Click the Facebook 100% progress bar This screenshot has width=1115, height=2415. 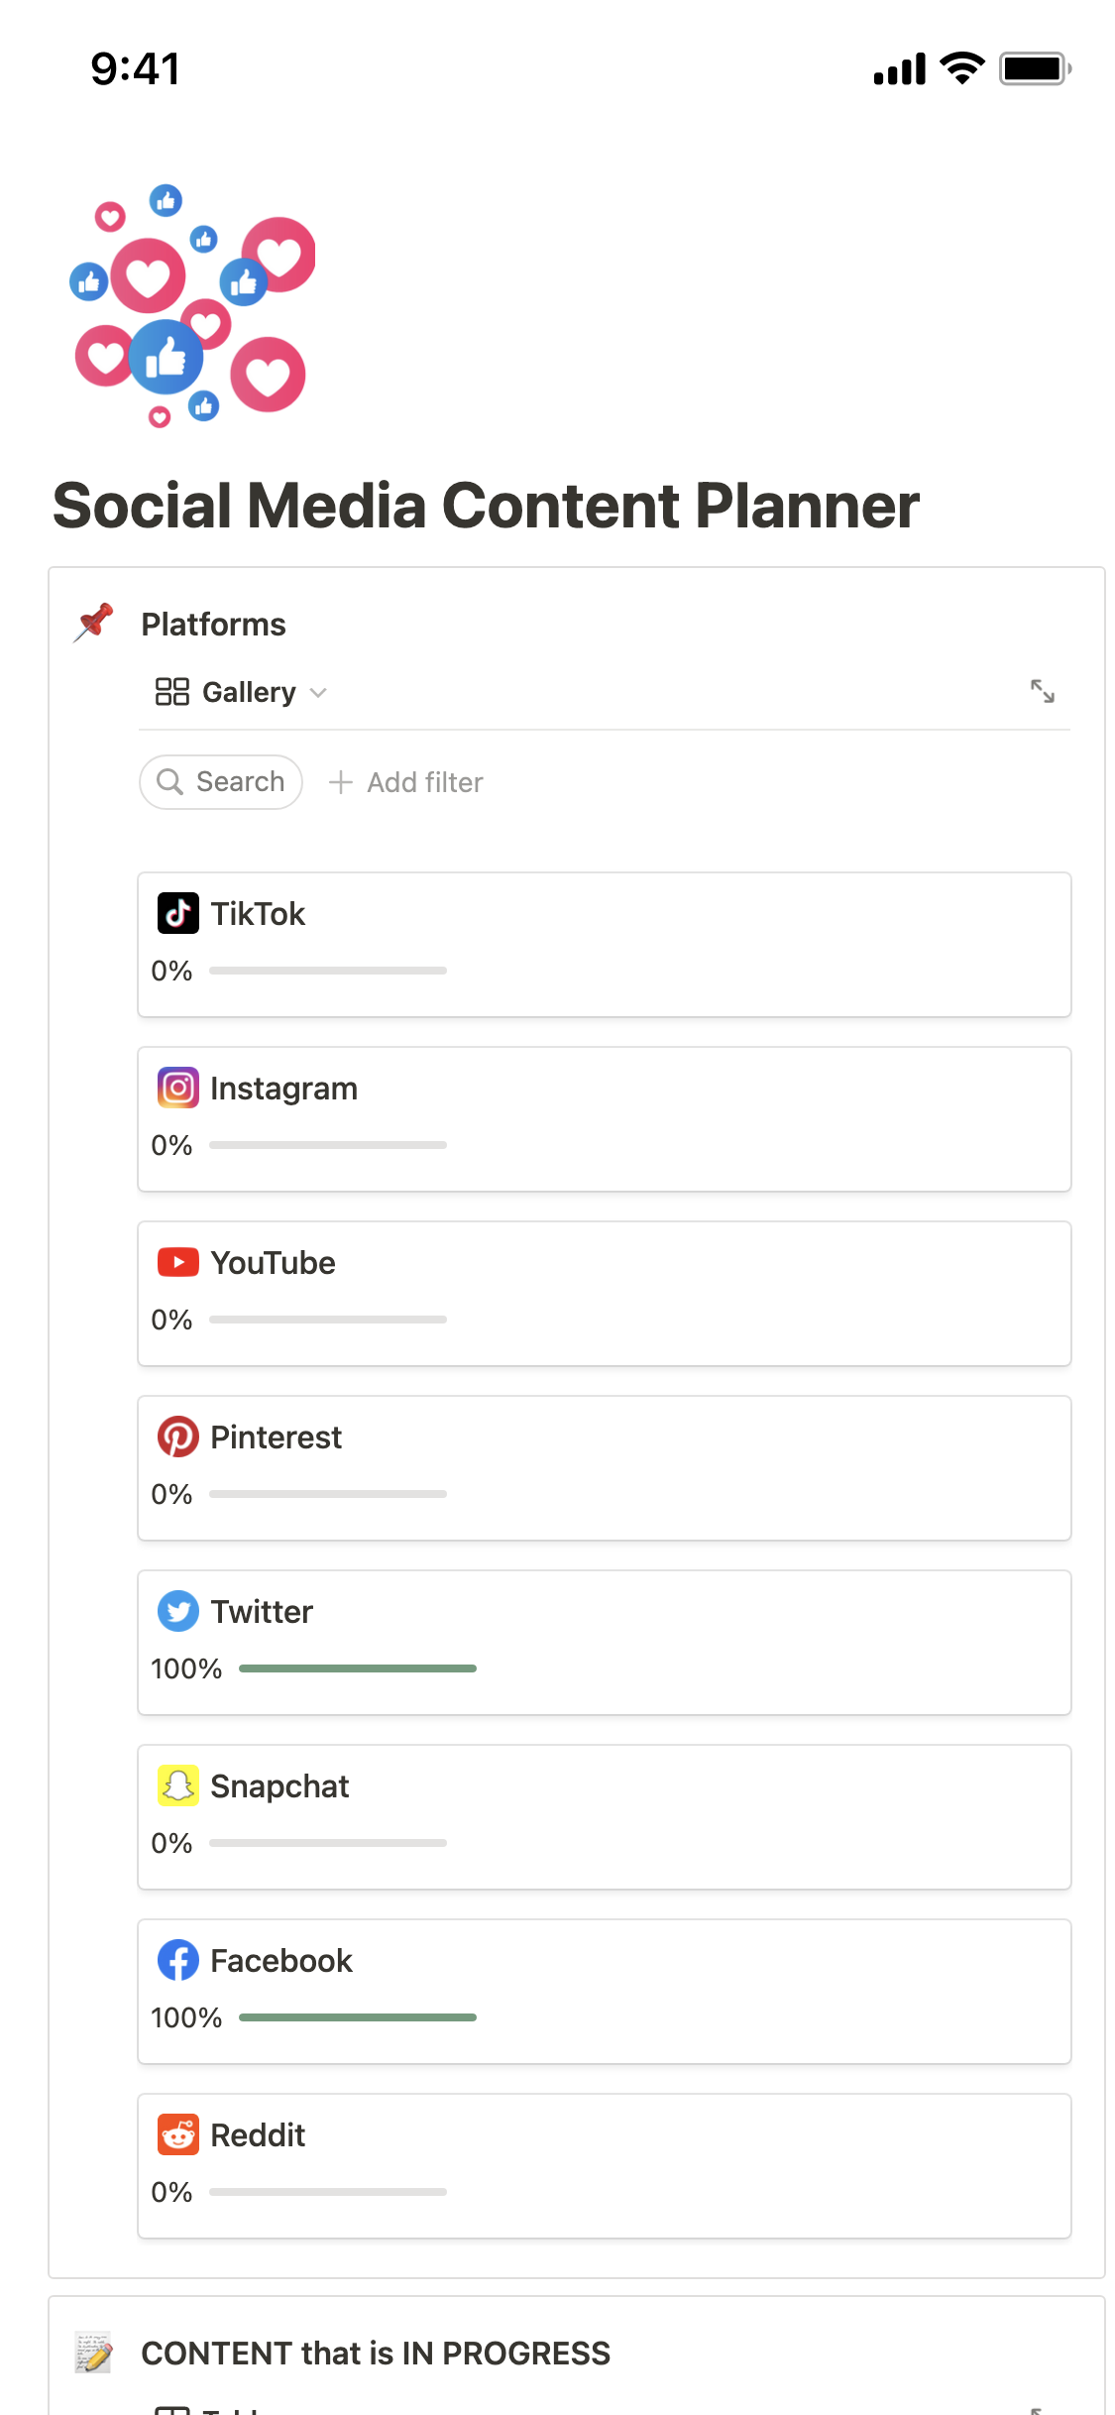[357, 2017]
